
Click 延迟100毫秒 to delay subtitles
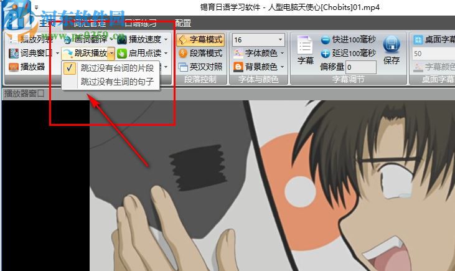tap(349, 53)
